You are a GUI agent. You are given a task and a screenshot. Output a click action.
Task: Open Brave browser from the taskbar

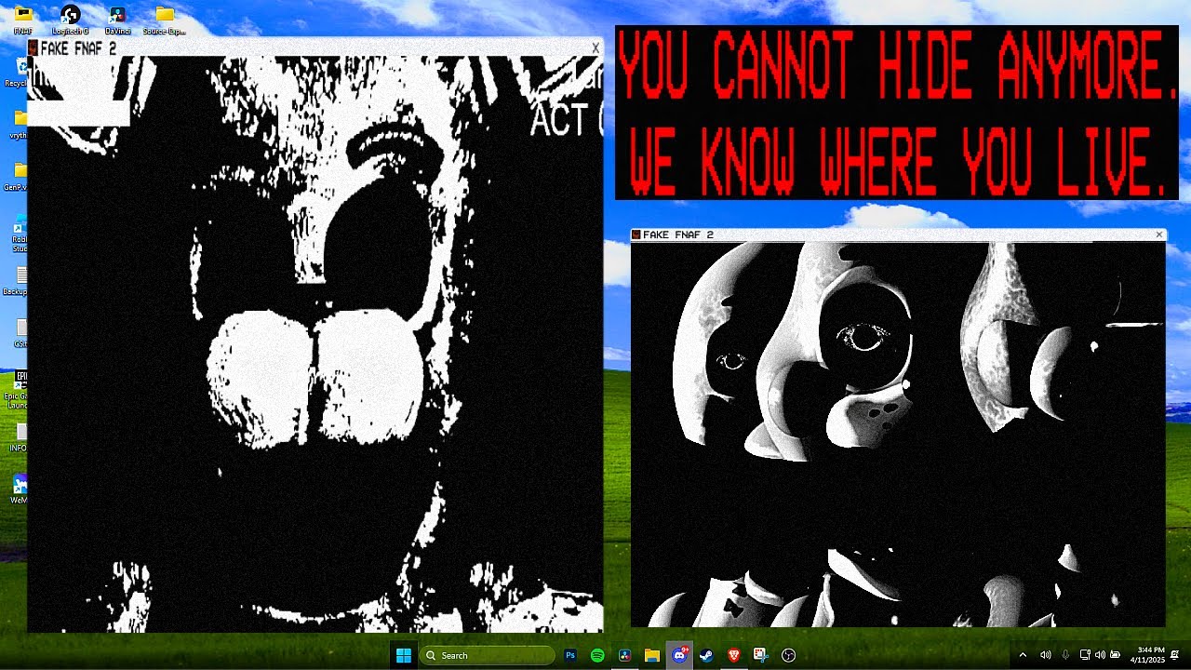click(x=734, y=655)
